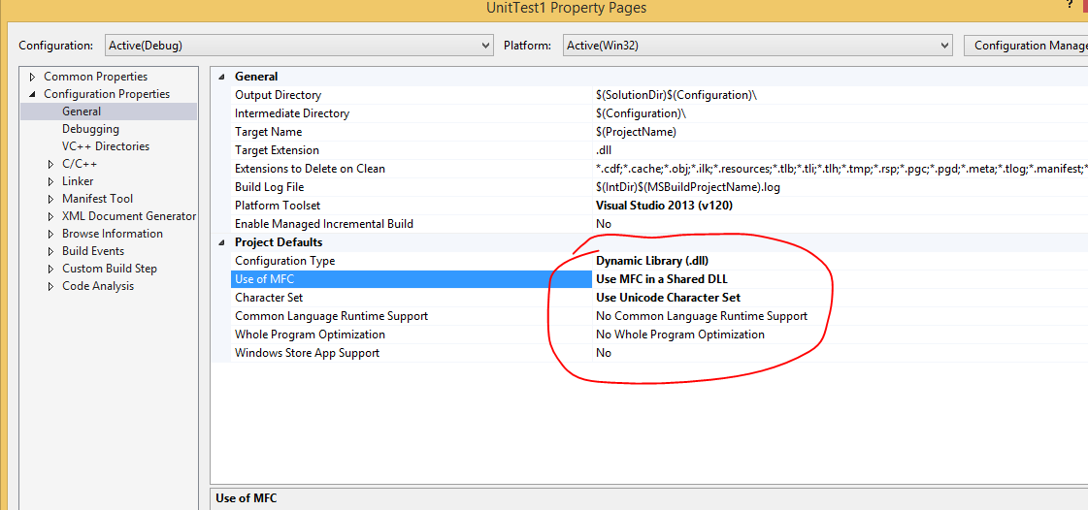Expand the Manifest Tool node arrow
Screen dimensions: 1088x510
click(50, 199)
